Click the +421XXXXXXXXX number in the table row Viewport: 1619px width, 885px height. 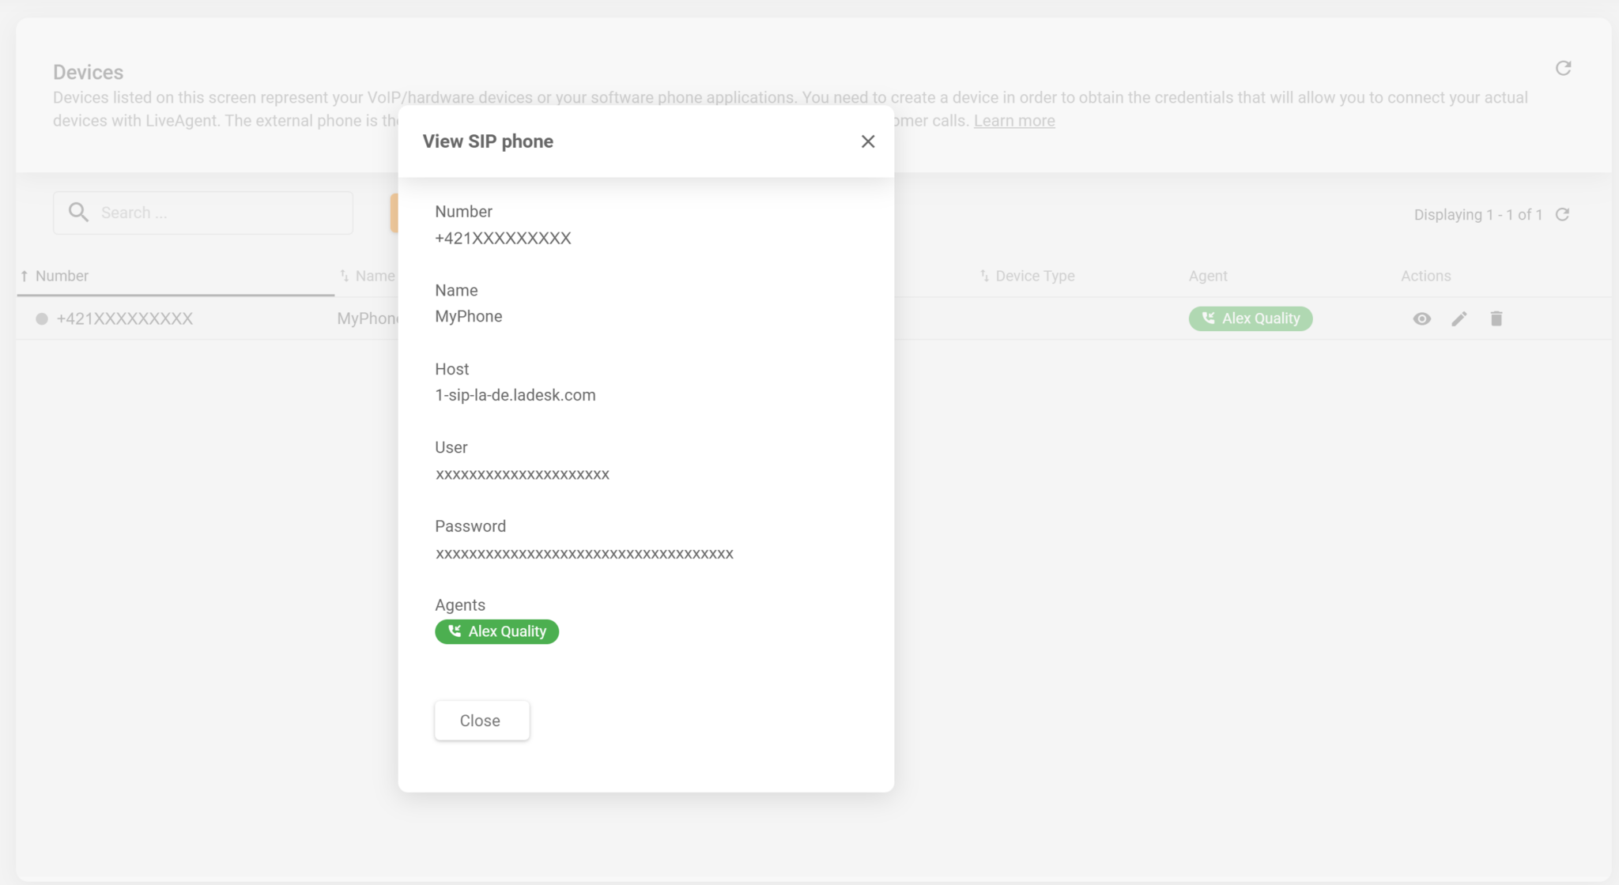coord(125,319)
